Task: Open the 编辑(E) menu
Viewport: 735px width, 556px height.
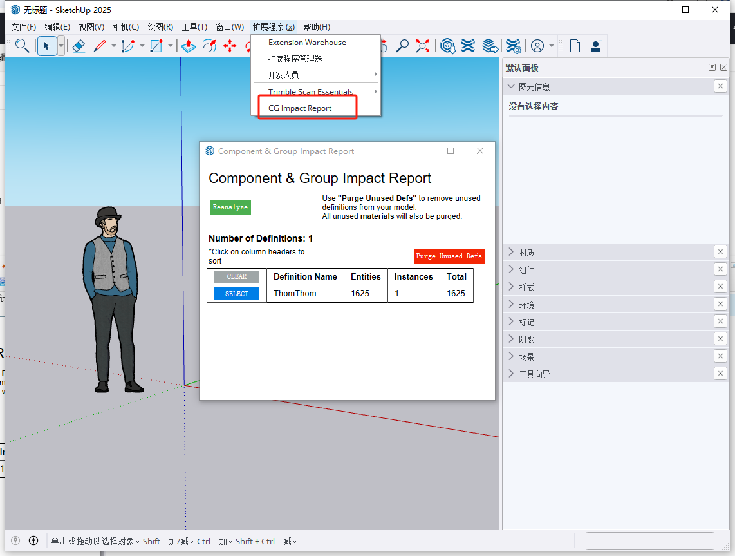Action: 57,27
